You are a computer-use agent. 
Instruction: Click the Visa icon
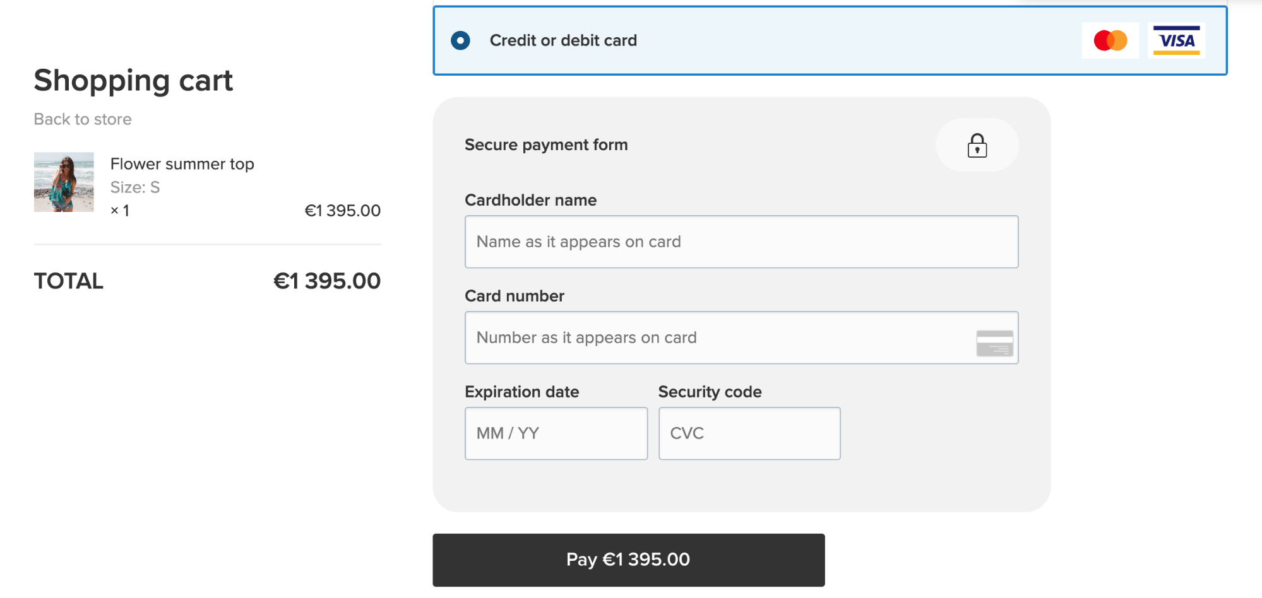pos(1176,40)
